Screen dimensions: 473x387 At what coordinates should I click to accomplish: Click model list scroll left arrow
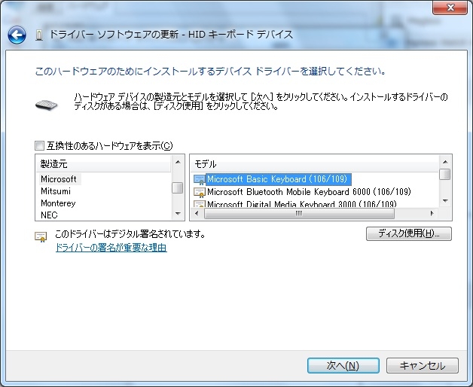(x=197, y=213)
